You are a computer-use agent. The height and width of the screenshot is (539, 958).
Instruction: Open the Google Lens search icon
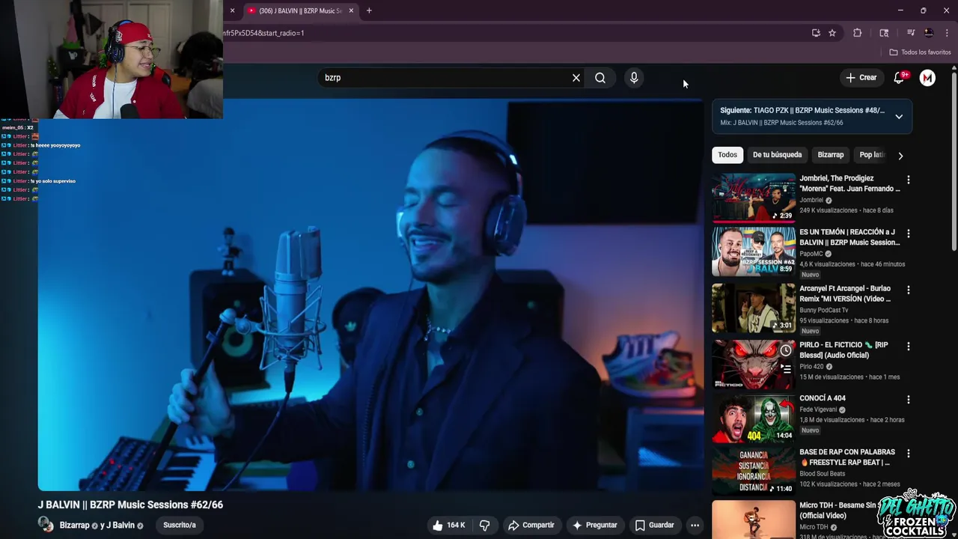(x=884, y=33)
